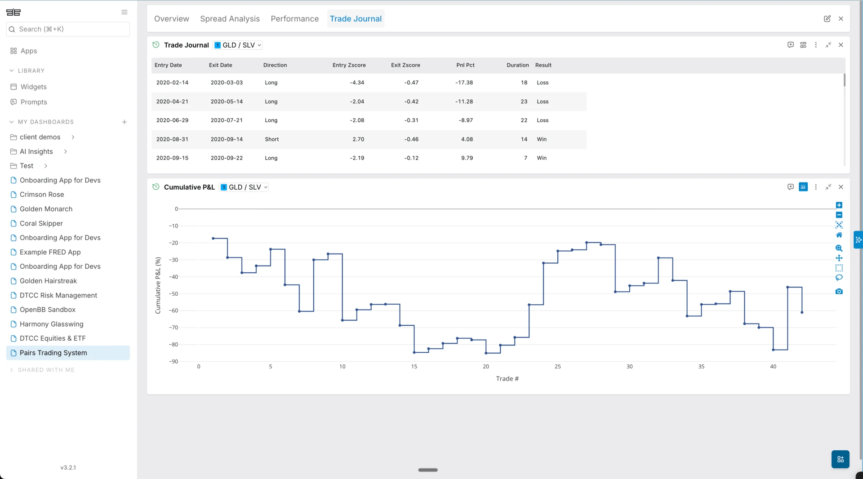
Task: Open the Trade Journal widget parameters icon
Action: tap(804, 45)
